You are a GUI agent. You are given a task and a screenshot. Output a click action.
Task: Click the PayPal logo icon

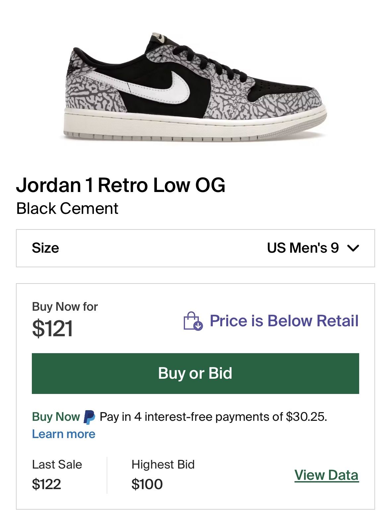click(x=89, y=417)
